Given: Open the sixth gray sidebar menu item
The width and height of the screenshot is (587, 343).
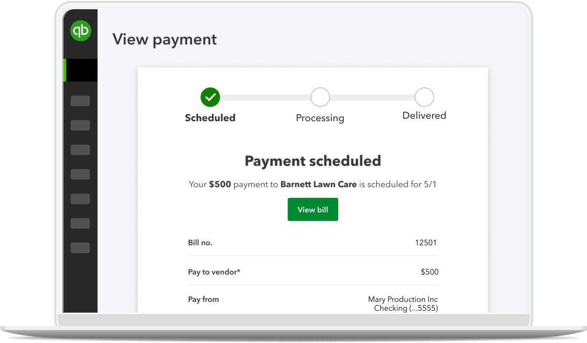Looking at the screenshot, I should 80,223.
